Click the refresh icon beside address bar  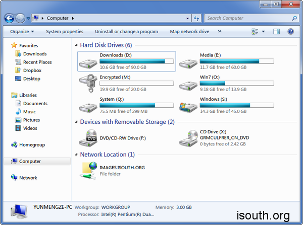[x=196, y=18]
